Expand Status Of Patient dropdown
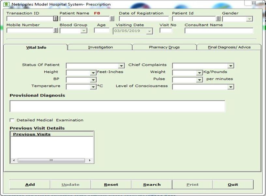The height and width of the screenshot is (196, 266). coord(122,66)
